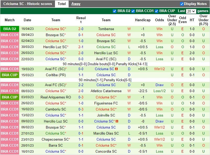Click the 2-1 result on 30/03/23

pyautogui.click(x=81, y=47)
